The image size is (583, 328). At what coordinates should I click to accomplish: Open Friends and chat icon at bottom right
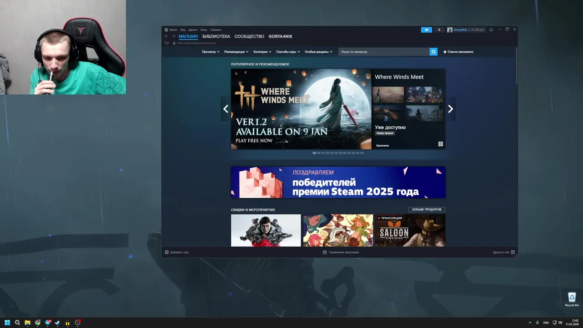tap(513, 252)
